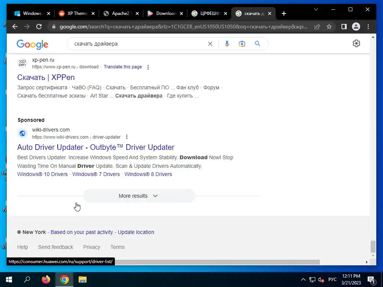This screenshot has height=287, width=383.
Task: Click the scroll-up arrow of the page
Action: [x=373, y=37]
